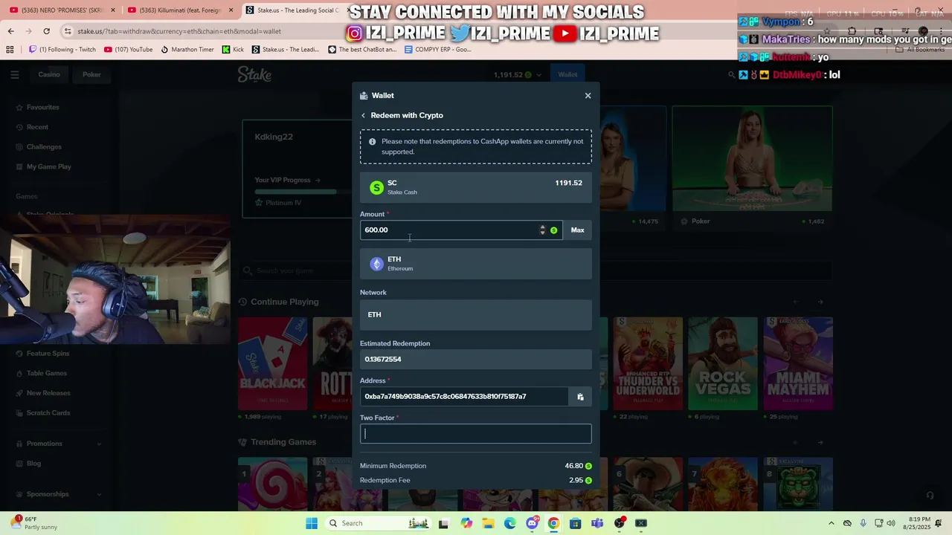The width and height of the screenshot is (952, 535).
Task: Show hidden system tray icons
Action: [832, 523]
